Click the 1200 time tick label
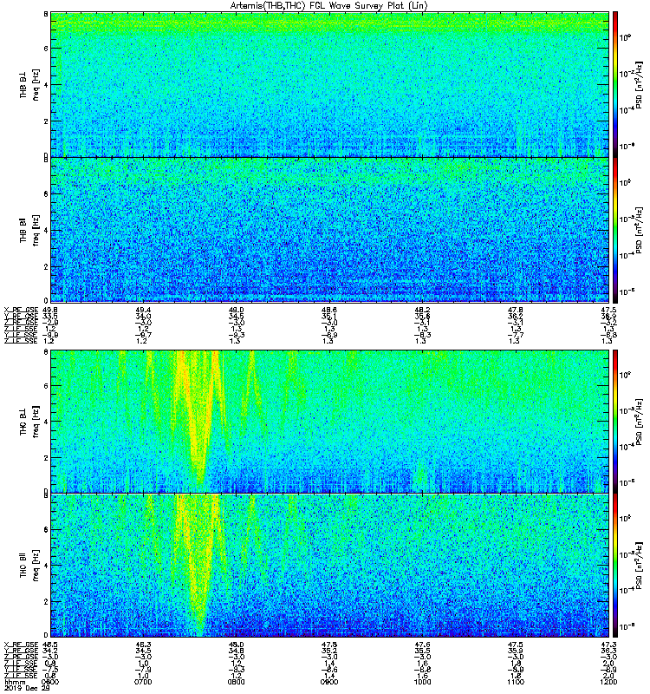 tap(608, 682)
